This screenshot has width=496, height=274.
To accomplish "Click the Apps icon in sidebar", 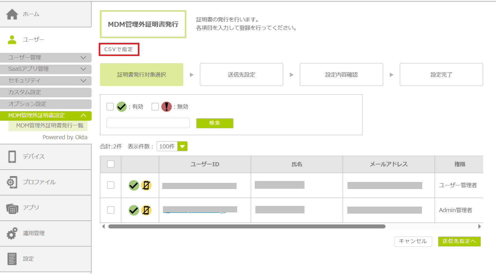I will 12,208.
